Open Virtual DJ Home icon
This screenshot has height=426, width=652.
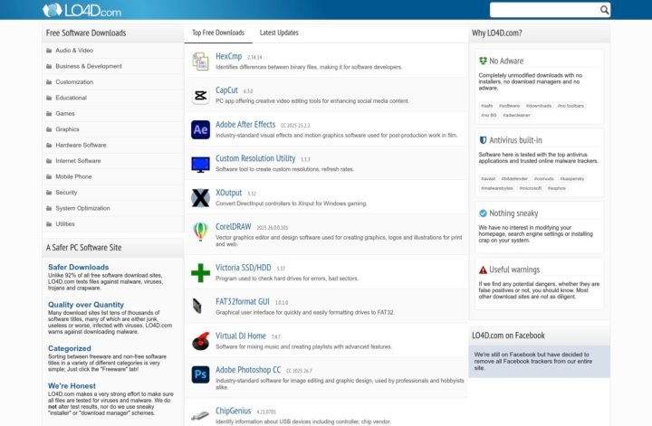coord(200,341)
